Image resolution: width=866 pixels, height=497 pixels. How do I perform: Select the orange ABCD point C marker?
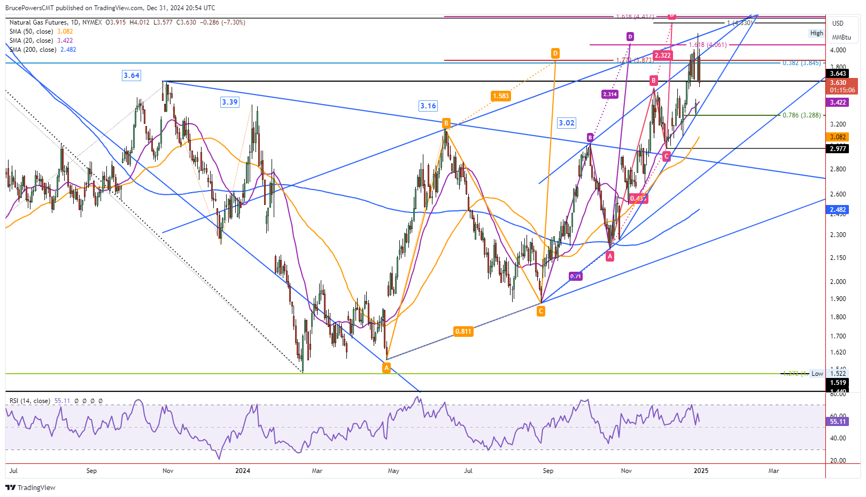(x=541, y=311)
